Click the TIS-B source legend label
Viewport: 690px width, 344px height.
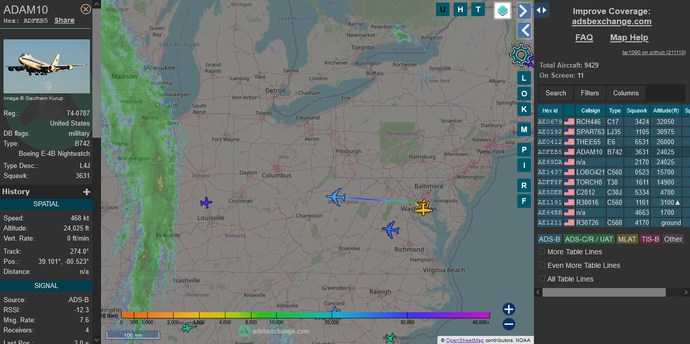click(651, 239)
